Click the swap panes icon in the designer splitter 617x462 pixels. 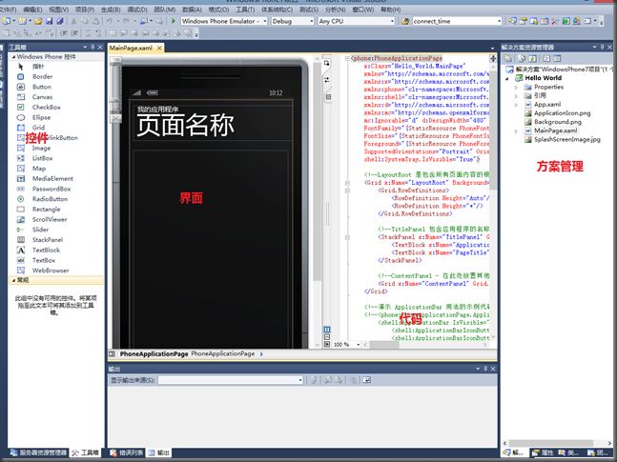326,80
